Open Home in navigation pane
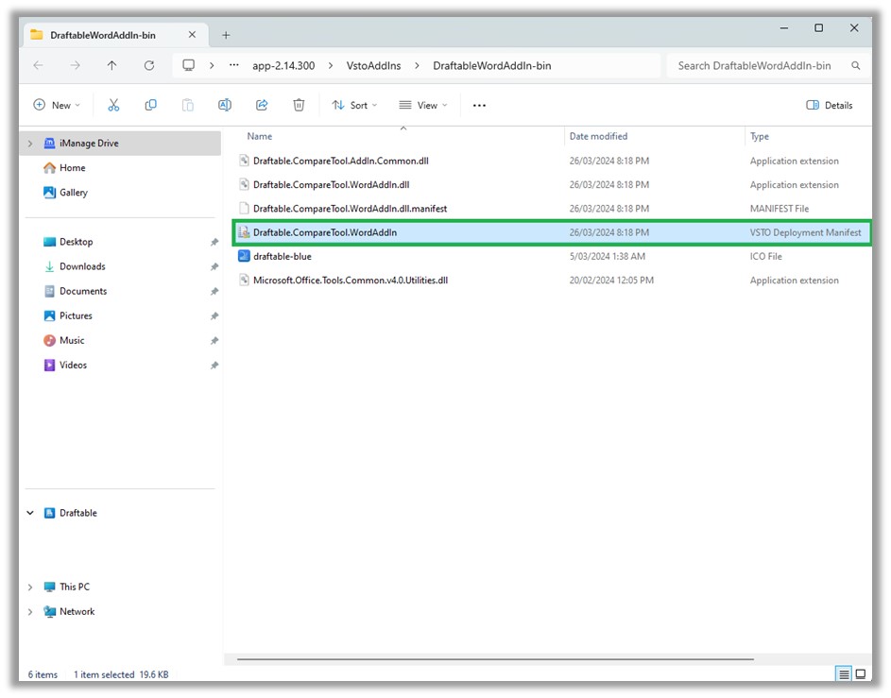The width and height of the screenshot is (891, 698). click(x=72, y=168)
